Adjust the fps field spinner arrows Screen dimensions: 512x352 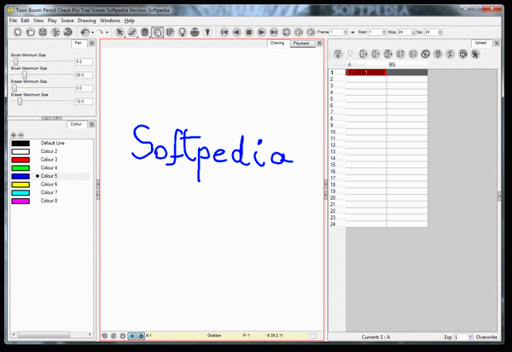coord(440,32)
